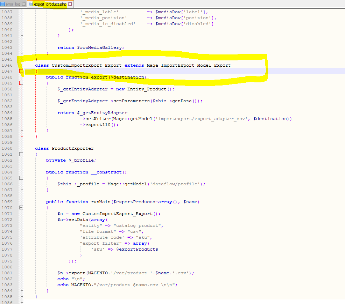Collapse ProductExporter class fold at line 1061
This screenshot has width=345, height=304.
coord(21,154)
